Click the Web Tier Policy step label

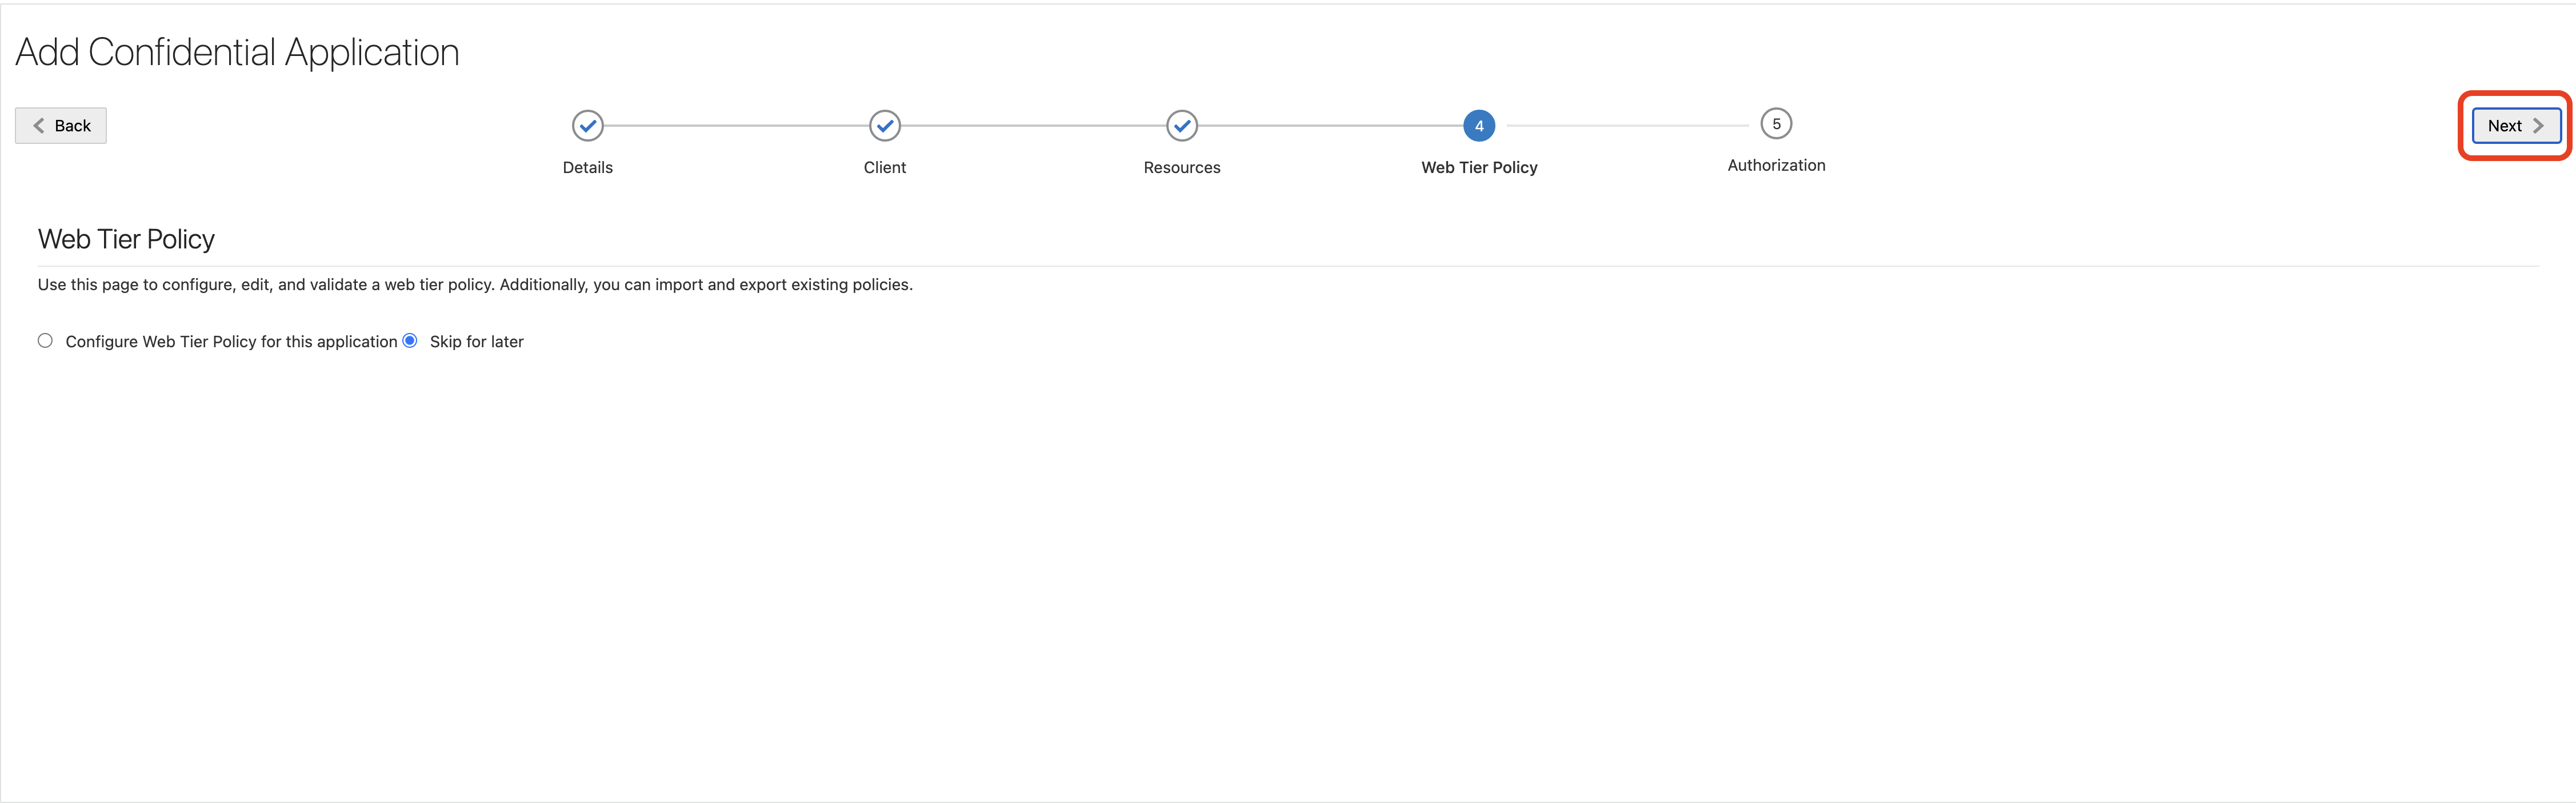click(1478, 168)
